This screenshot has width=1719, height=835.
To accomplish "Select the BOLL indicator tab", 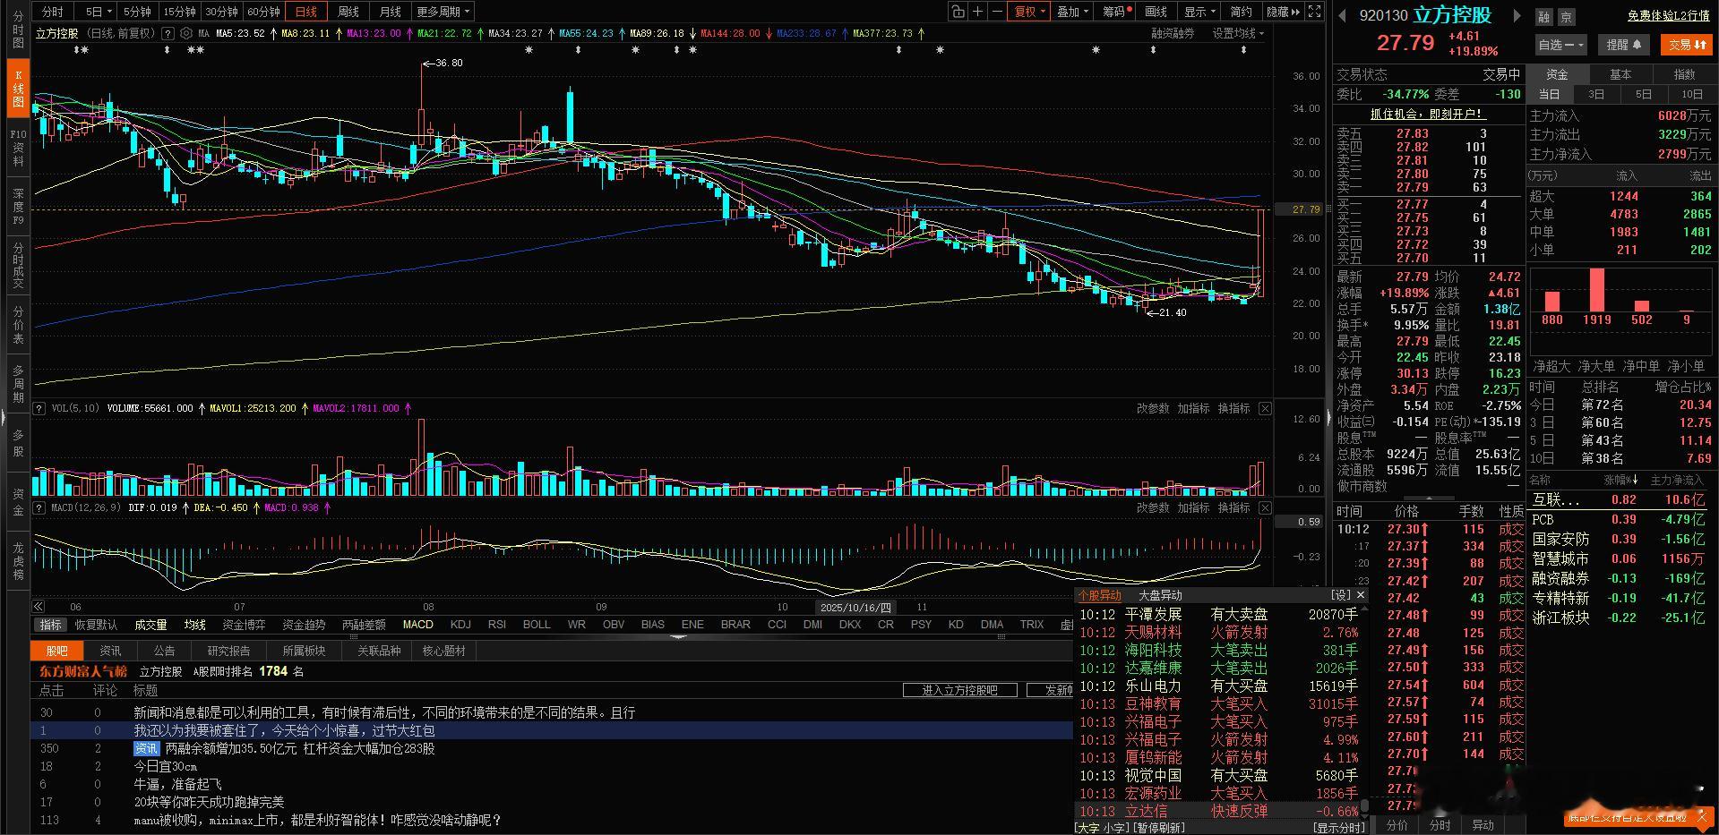I will click(x=537, y=625).
